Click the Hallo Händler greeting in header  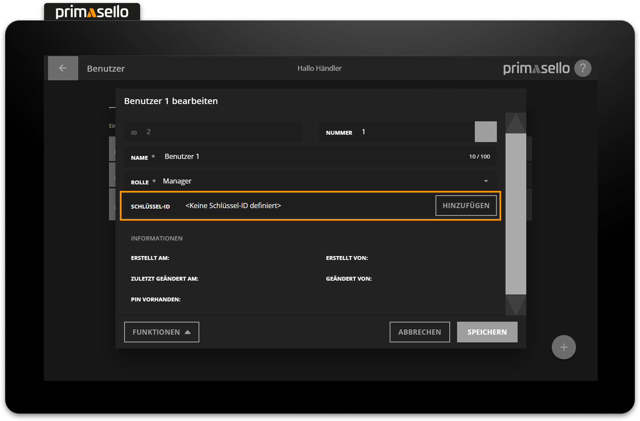[319, 68]
